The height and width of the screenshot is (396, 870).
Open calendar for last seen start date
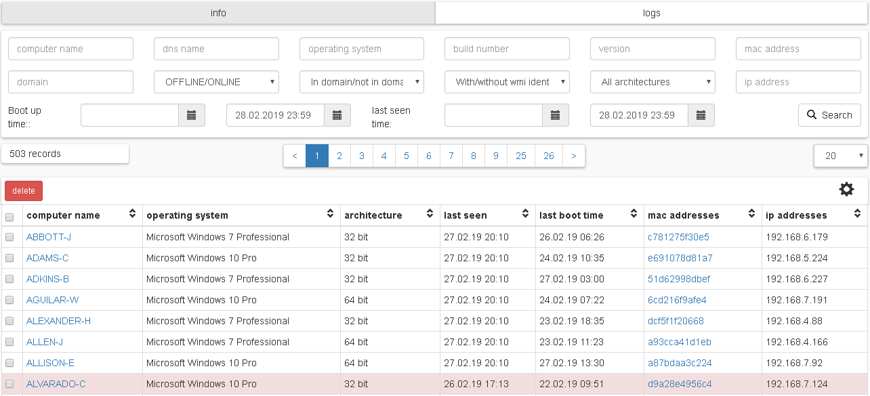[x=555, y=115]
